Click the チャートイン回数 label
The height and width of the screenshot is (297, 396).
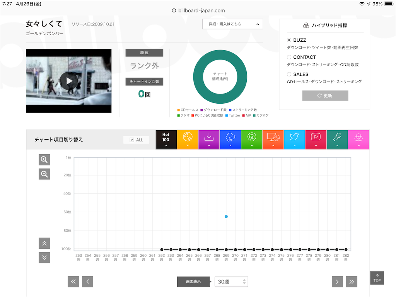(x=144, y=82)
